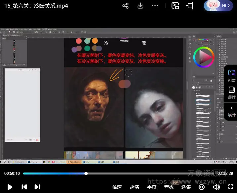Play the paused video
This screenshot has width=237, height=193.
10,187
